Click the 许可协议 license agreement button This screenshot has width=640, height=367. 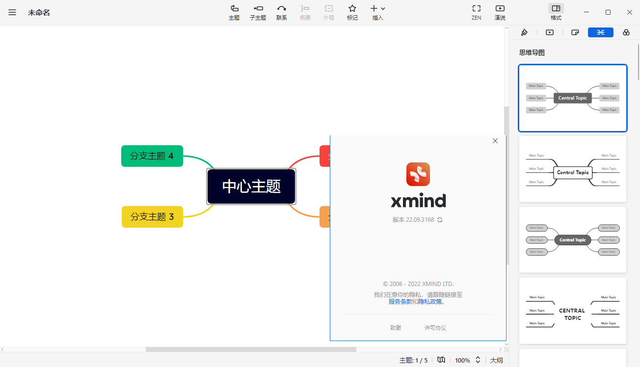[x=435, y=328]
